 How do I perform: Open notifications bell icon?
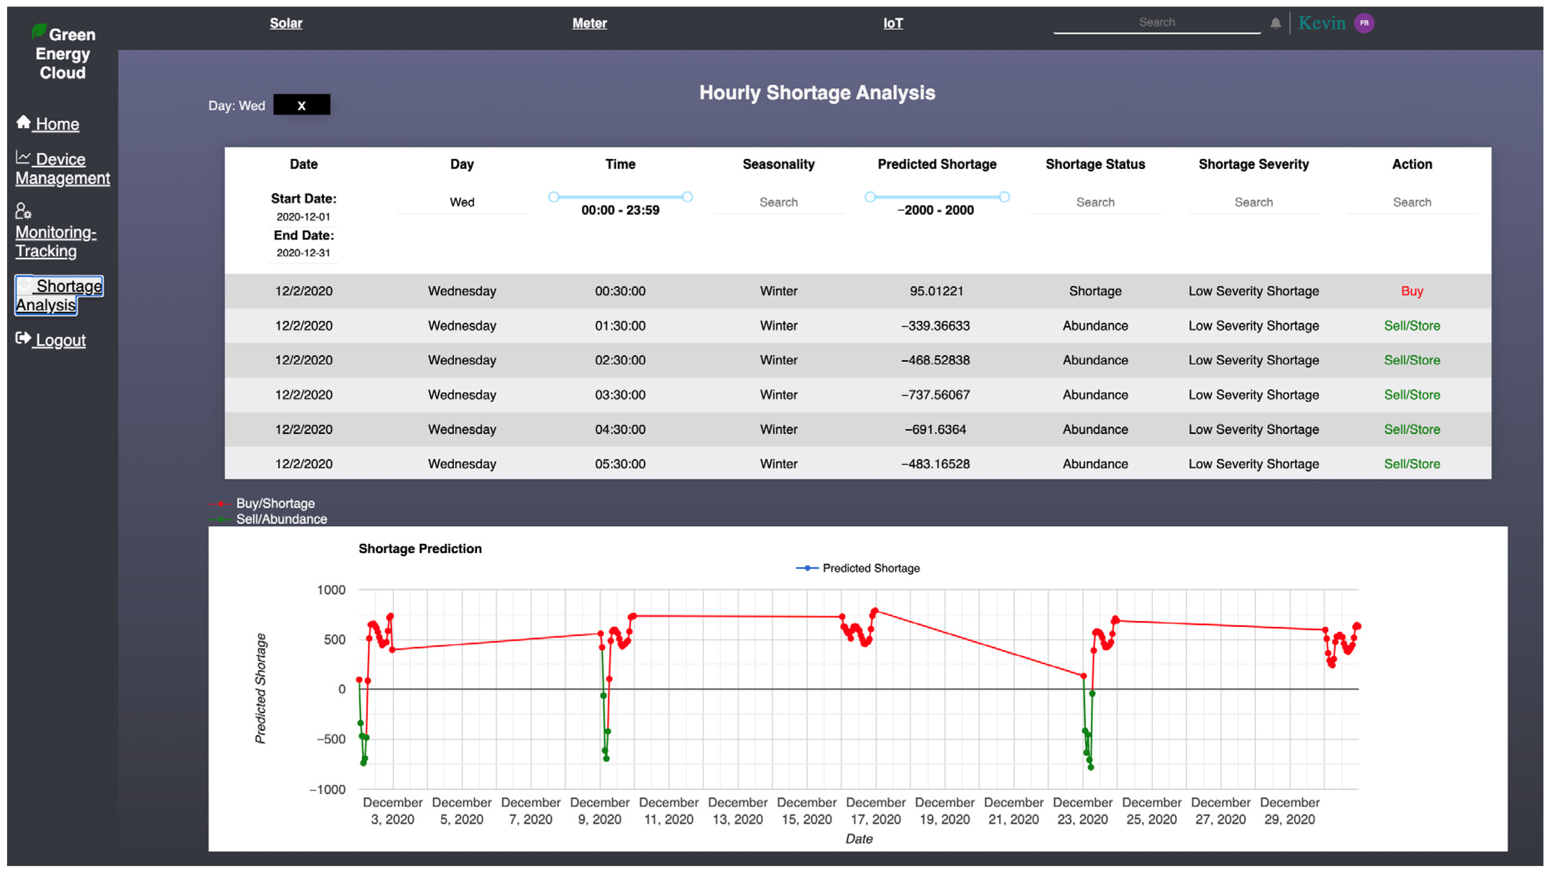[x=1275, y=23]
